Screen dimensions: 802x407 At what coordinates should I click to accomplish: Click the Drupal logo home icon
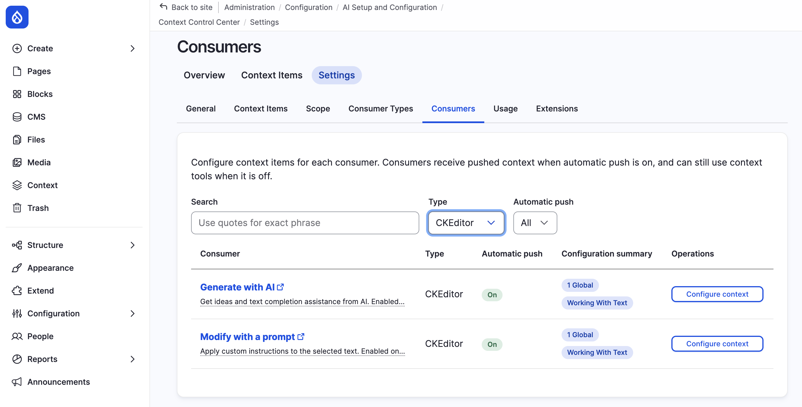pyautogui.click(x=17, y=17)
